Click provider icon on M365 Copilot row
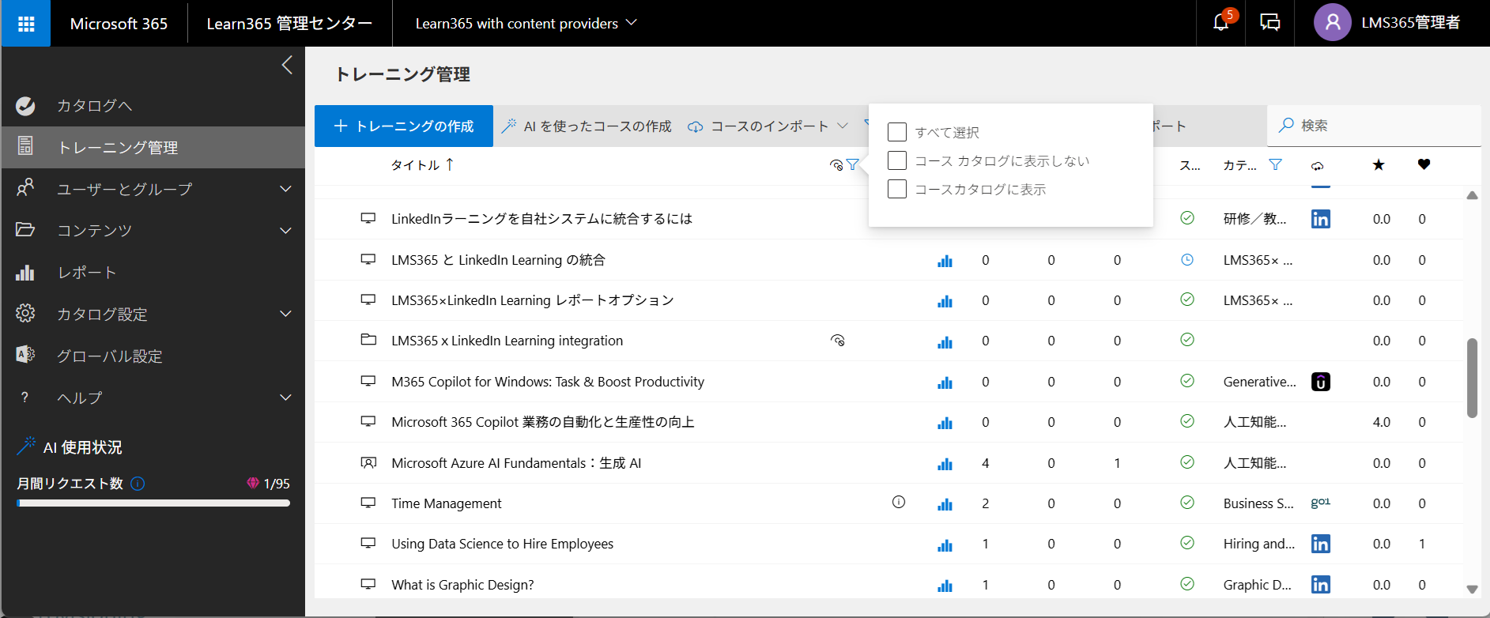 click(x=1320, y=382)
